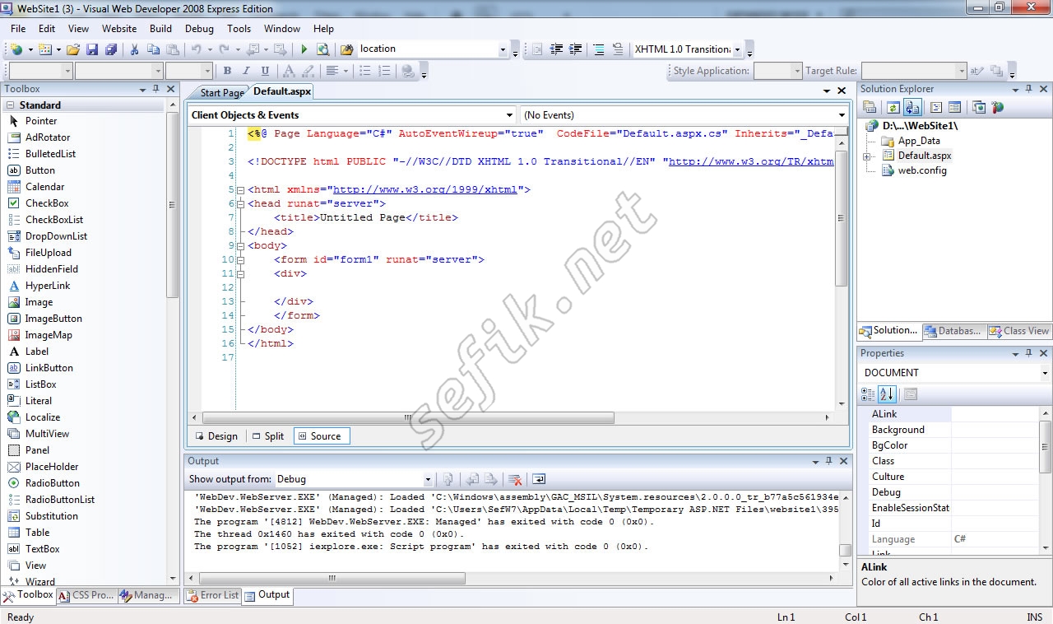This screenshot has width=1053, height=624.
Task: Click the New Web Site icon
Action: coord(16,49)
